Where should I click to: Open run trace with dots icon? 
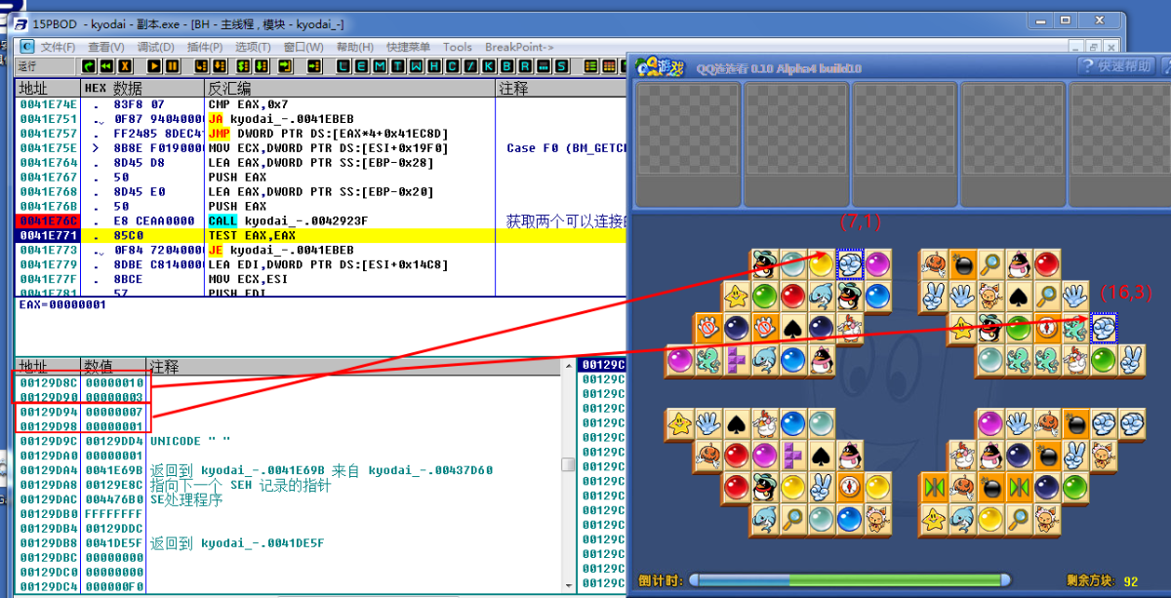click(543, 66)
